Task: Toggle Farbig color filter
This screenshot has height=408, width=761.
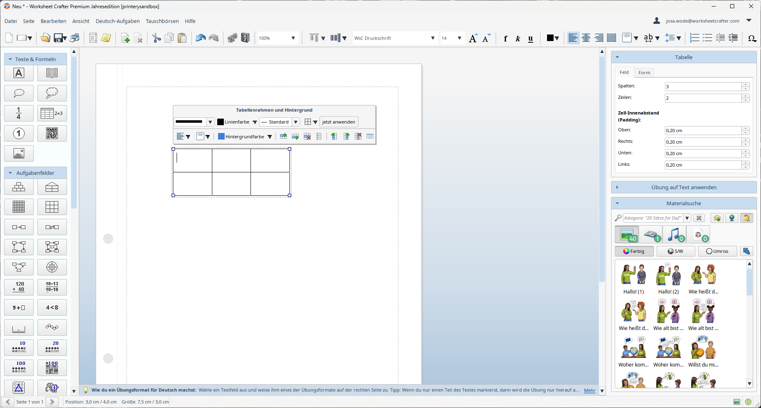Action: point(634,251)
